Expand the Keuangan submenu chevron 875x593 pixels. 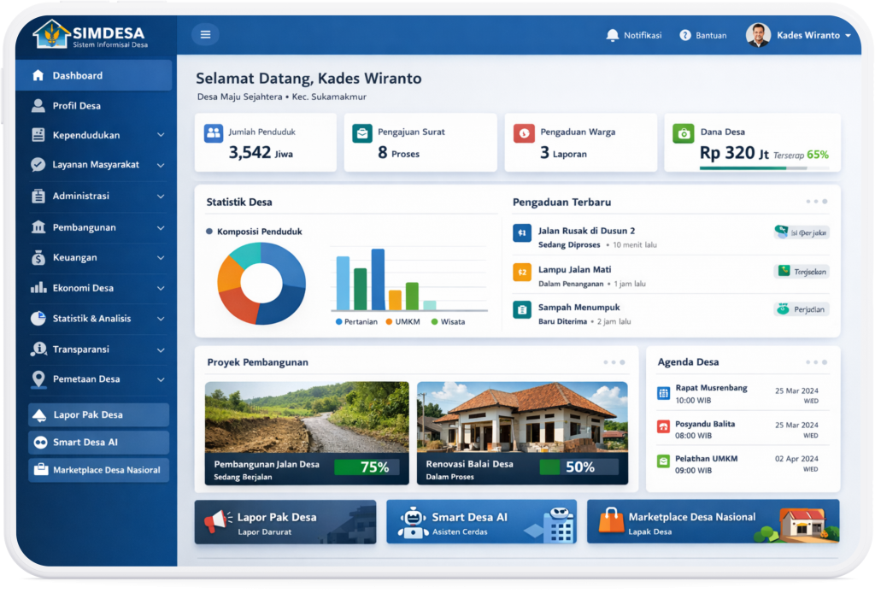[161, 257]
